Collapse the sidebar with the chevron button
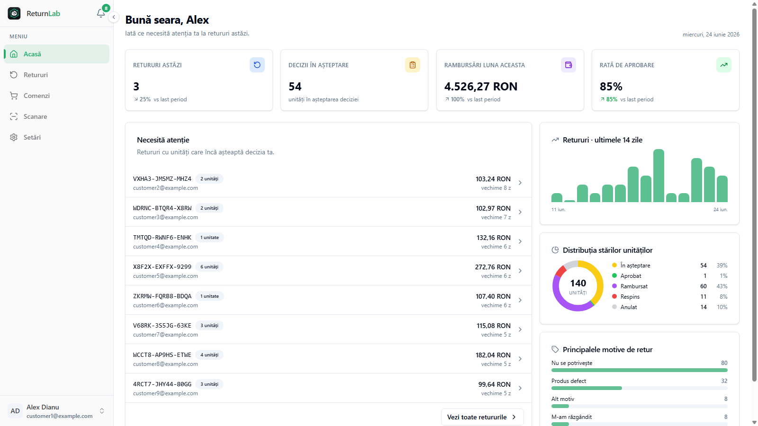 point(114,17)
